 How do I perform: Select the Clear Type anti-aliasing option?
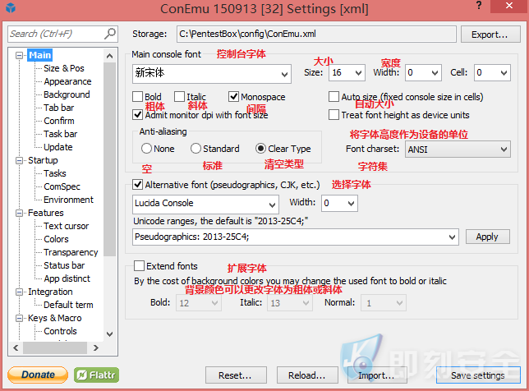pyautogui.click(x=260, y=149)
